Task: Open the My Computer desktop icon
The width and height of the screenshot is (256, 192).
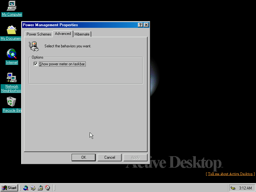Action: coord(12,6)
